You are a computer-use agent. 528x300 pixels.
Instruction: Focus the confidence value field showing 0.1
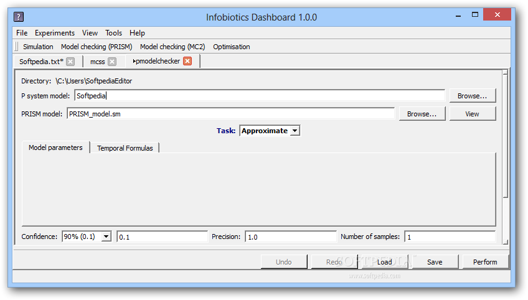(x=162, y=237)
